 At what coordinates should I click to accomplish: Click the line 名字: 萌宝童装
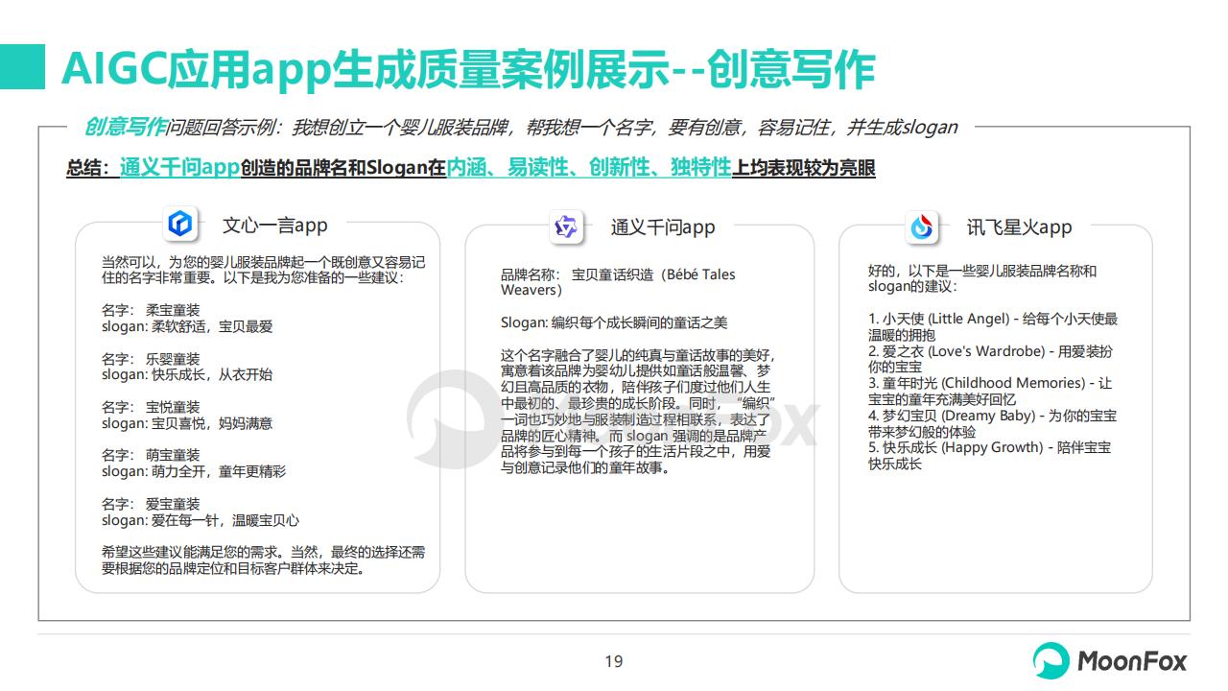151,455
